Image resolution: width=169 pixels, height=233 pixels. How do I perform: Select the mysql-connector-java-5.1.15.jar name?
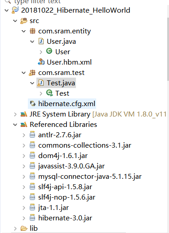(x=90, y=177)
